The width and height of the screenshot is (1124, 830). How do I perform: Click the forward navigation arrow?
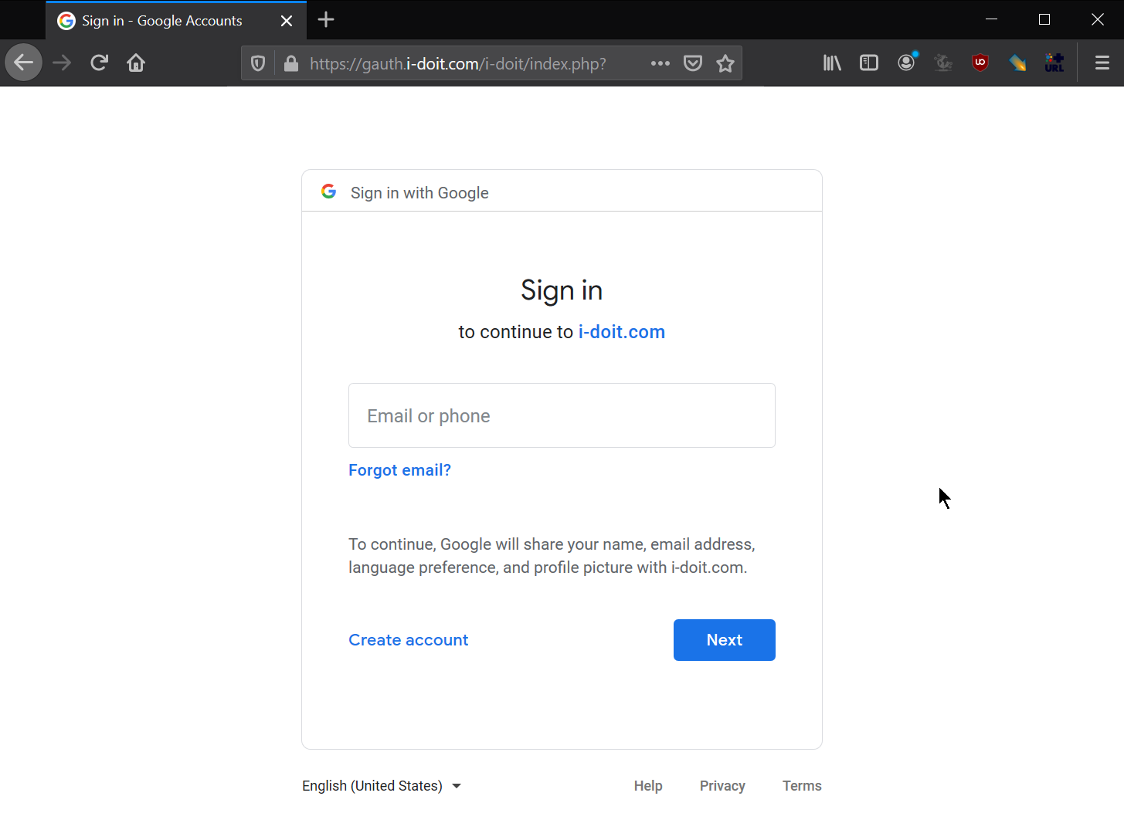(62, 63)
